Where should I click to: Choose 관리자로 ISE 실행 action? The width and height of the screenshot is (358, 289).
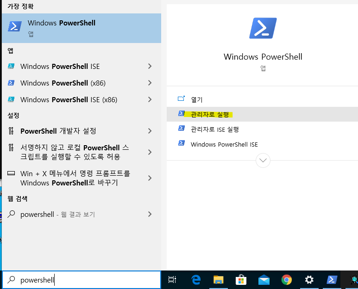pos(262,129)
